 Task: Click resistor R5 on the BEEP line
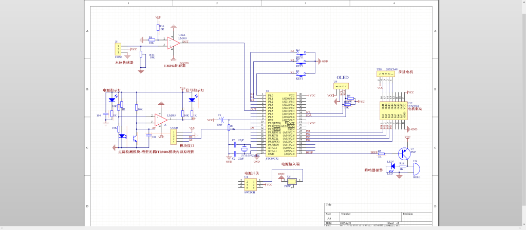pyautogui.click(x=381, y=153)
